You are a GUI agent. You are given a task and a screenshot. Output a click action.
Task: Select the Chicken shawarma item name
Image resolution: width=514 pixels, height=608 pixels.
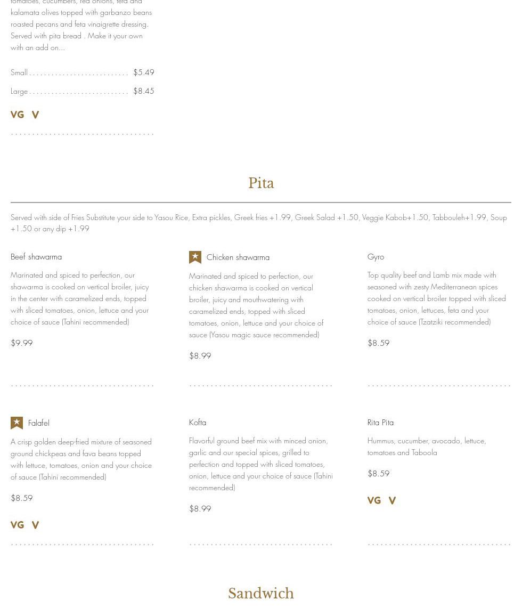238,257
